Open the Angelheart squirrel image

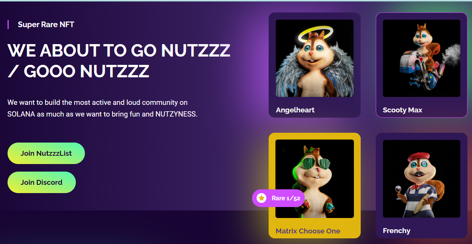315,58
